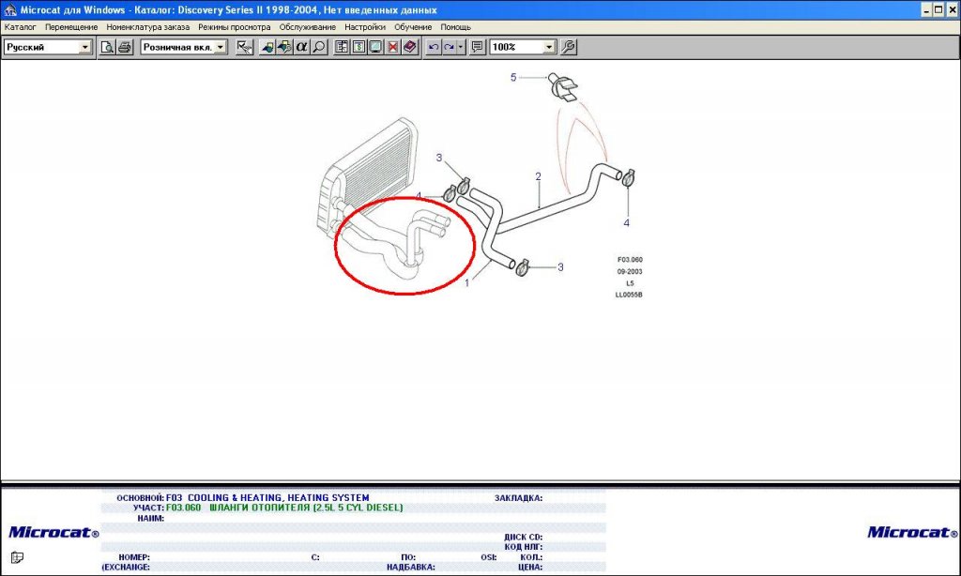Viewport: 961px width, 576px height.
Task: Expand the small arrow beside redo
Action: (461, 47)
